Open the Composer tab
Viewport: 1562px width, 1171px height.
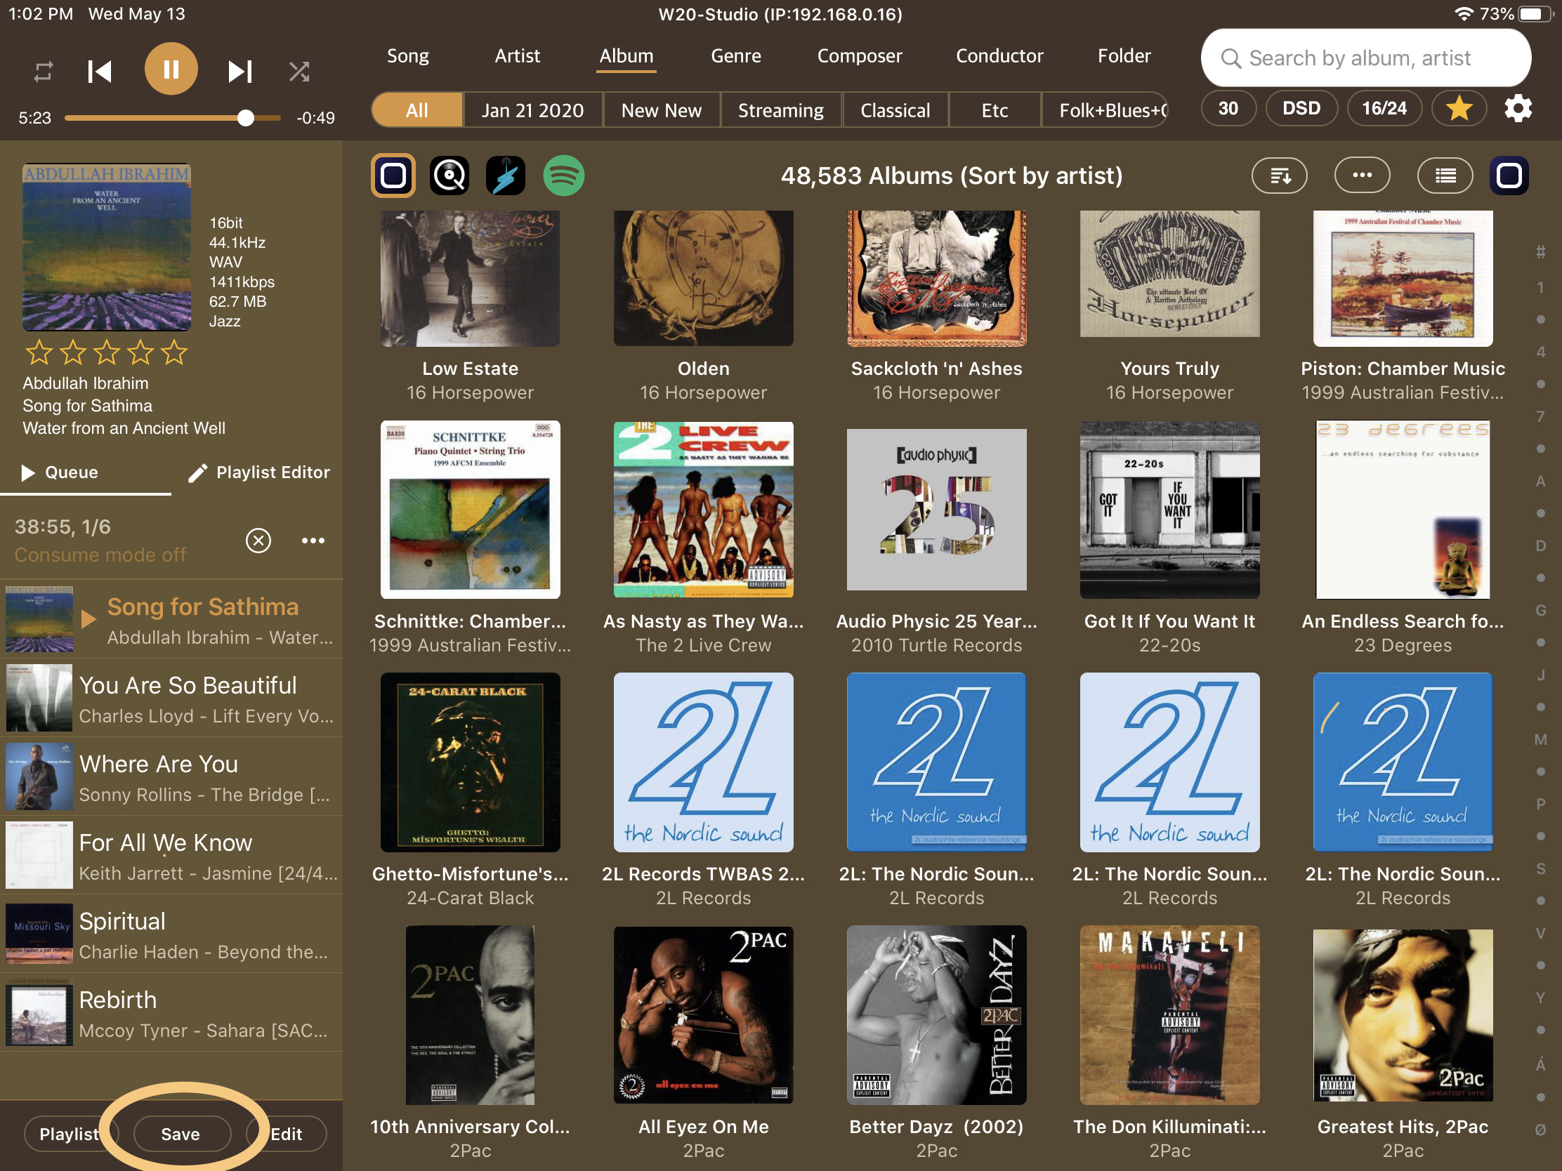click(x=860, y=55)
